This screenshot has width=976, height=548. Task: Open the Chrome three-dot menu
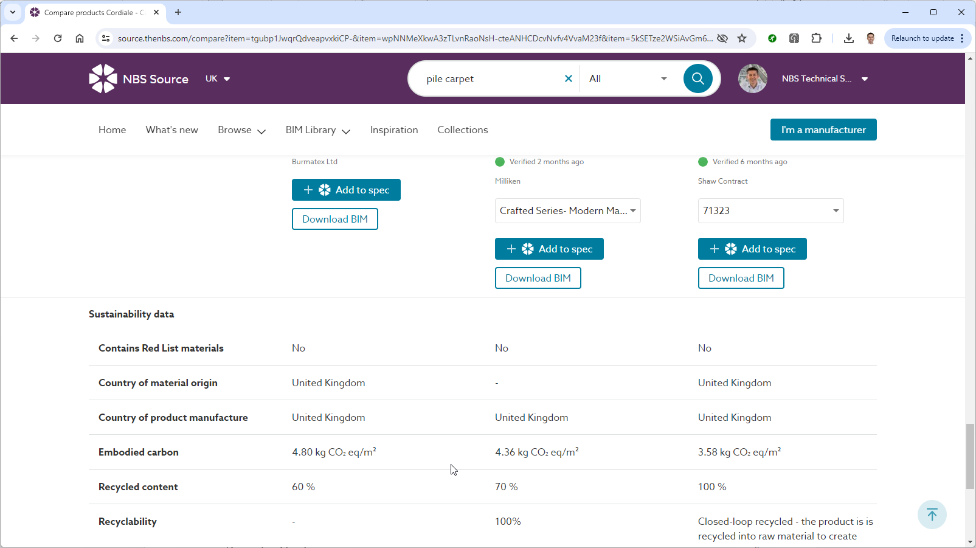(962, 38)
